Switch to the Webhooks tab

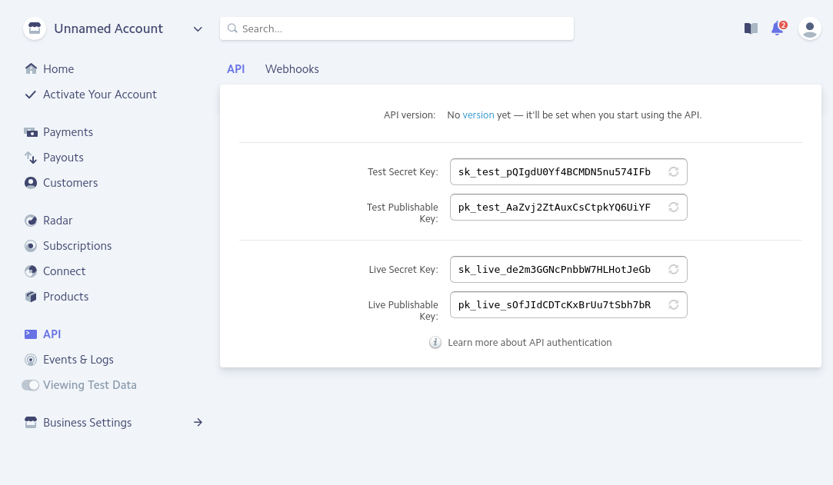point(292,69)
